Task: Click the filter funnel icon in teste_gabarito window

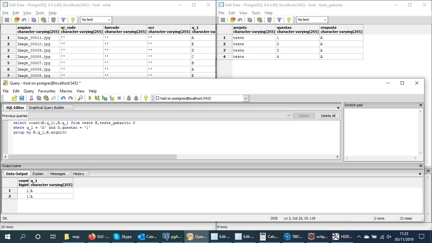Action: coord(279,20)
